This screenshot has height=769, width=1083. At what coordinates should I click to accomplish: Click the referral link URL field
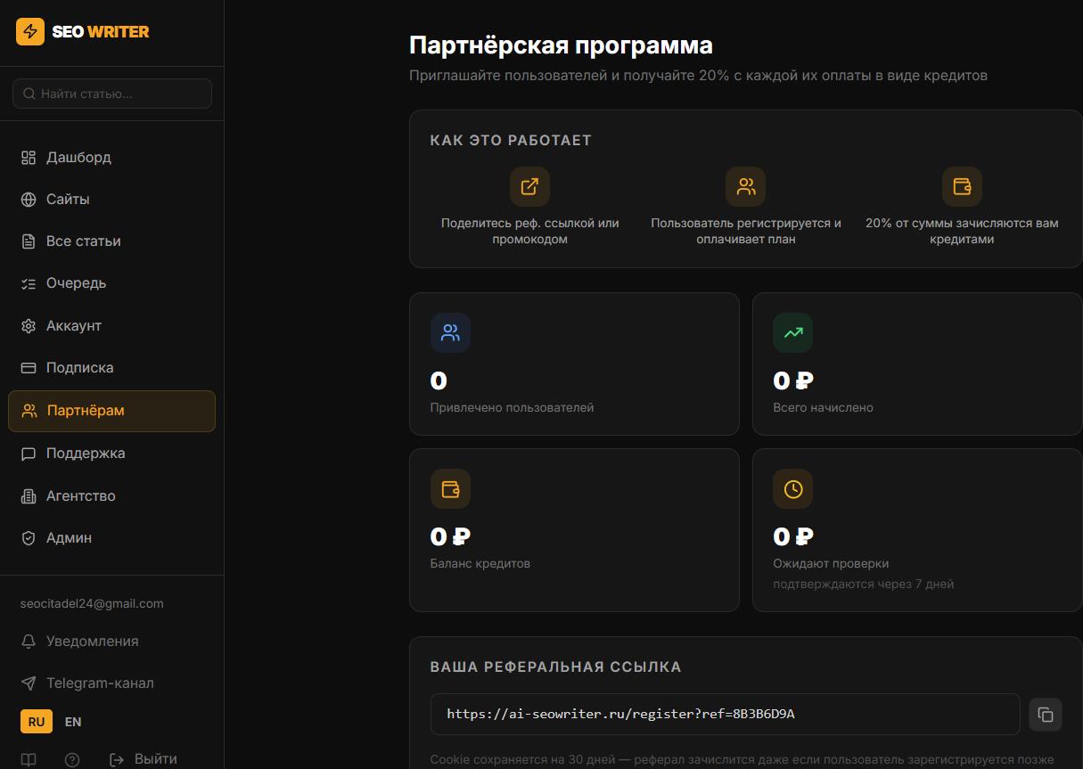click(x=725, y=714)
